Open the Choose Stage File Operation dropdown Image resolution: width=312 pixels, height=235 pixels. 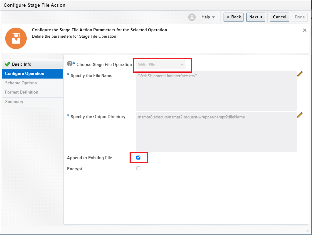[x=161, y=65]
